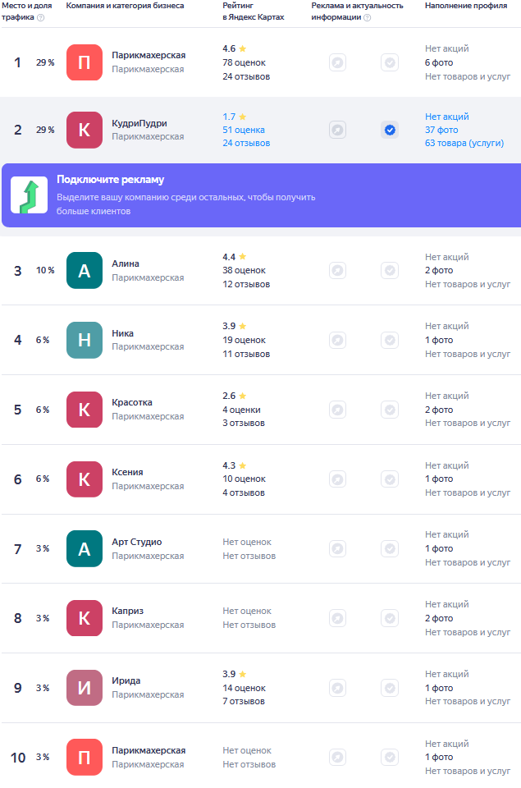Open the 'Подключите рекламу' banner title
Screen dimensions: 521x788
click(x=111, y=180)
